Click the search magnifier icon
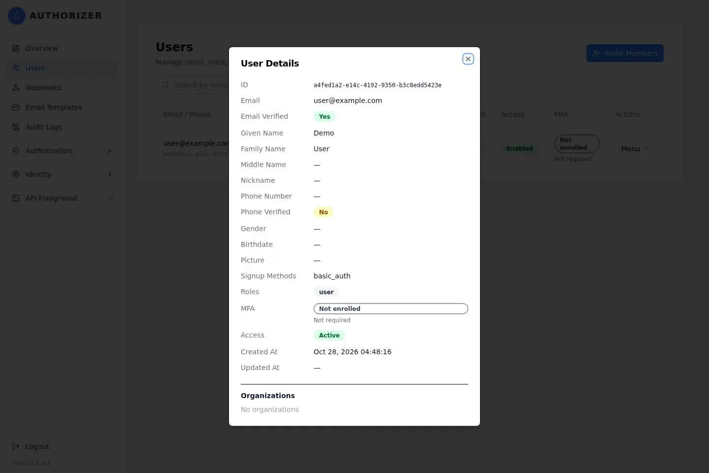This screenshot has height=473, width=709. [x=165, y=85]
